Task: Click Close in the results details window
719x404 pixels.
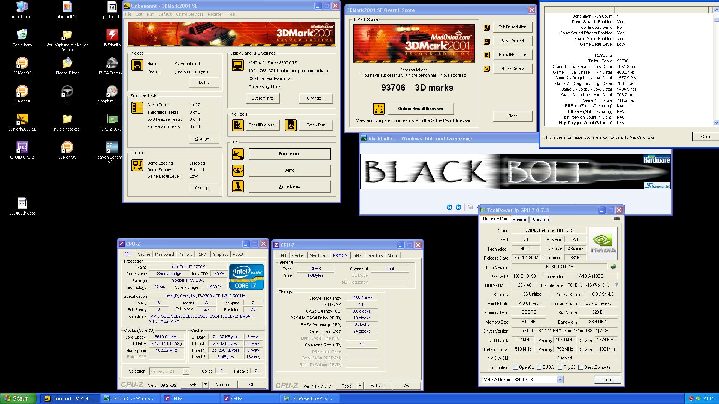Action: click(706, 137)
